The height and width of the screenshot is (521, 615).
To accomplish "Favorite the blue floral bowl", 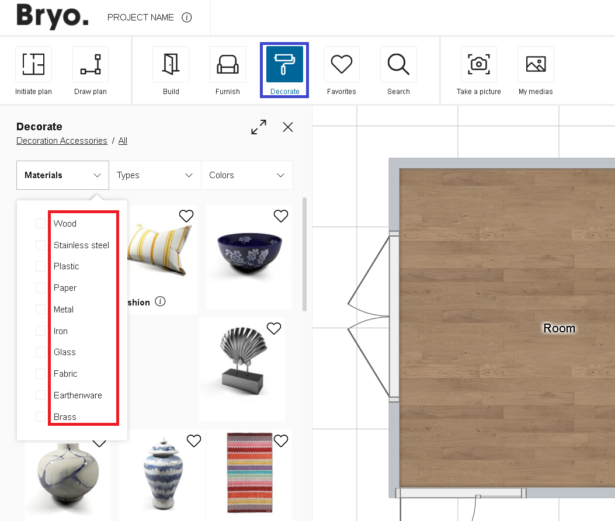I will (x=281, y=216).
